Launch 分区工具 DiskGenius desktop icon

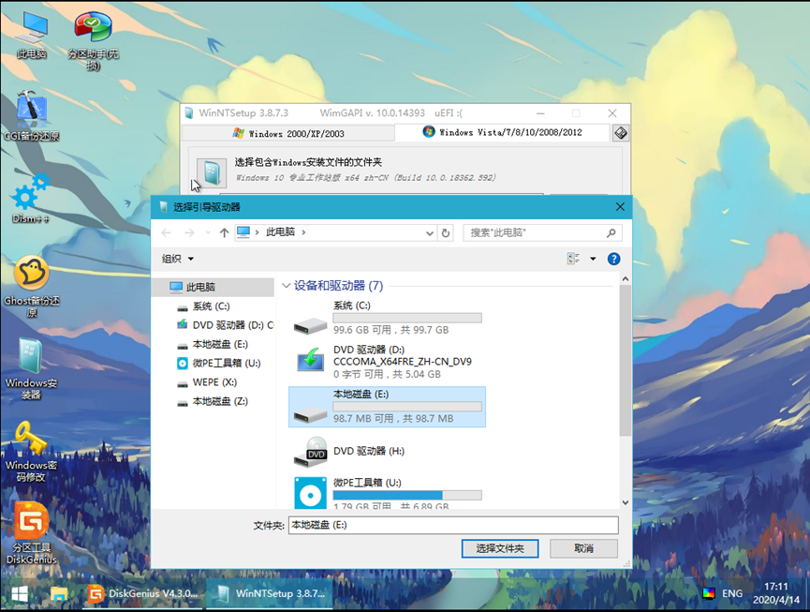pos(32,534)
